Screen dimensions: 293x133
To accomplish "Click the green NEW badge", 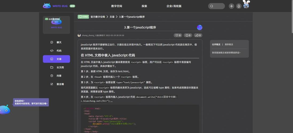I will [72, 6].
